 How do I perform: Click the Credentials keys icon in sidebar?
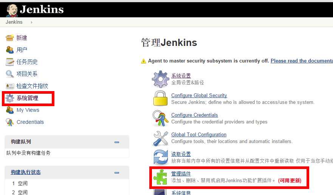click(x=10, y=122)
